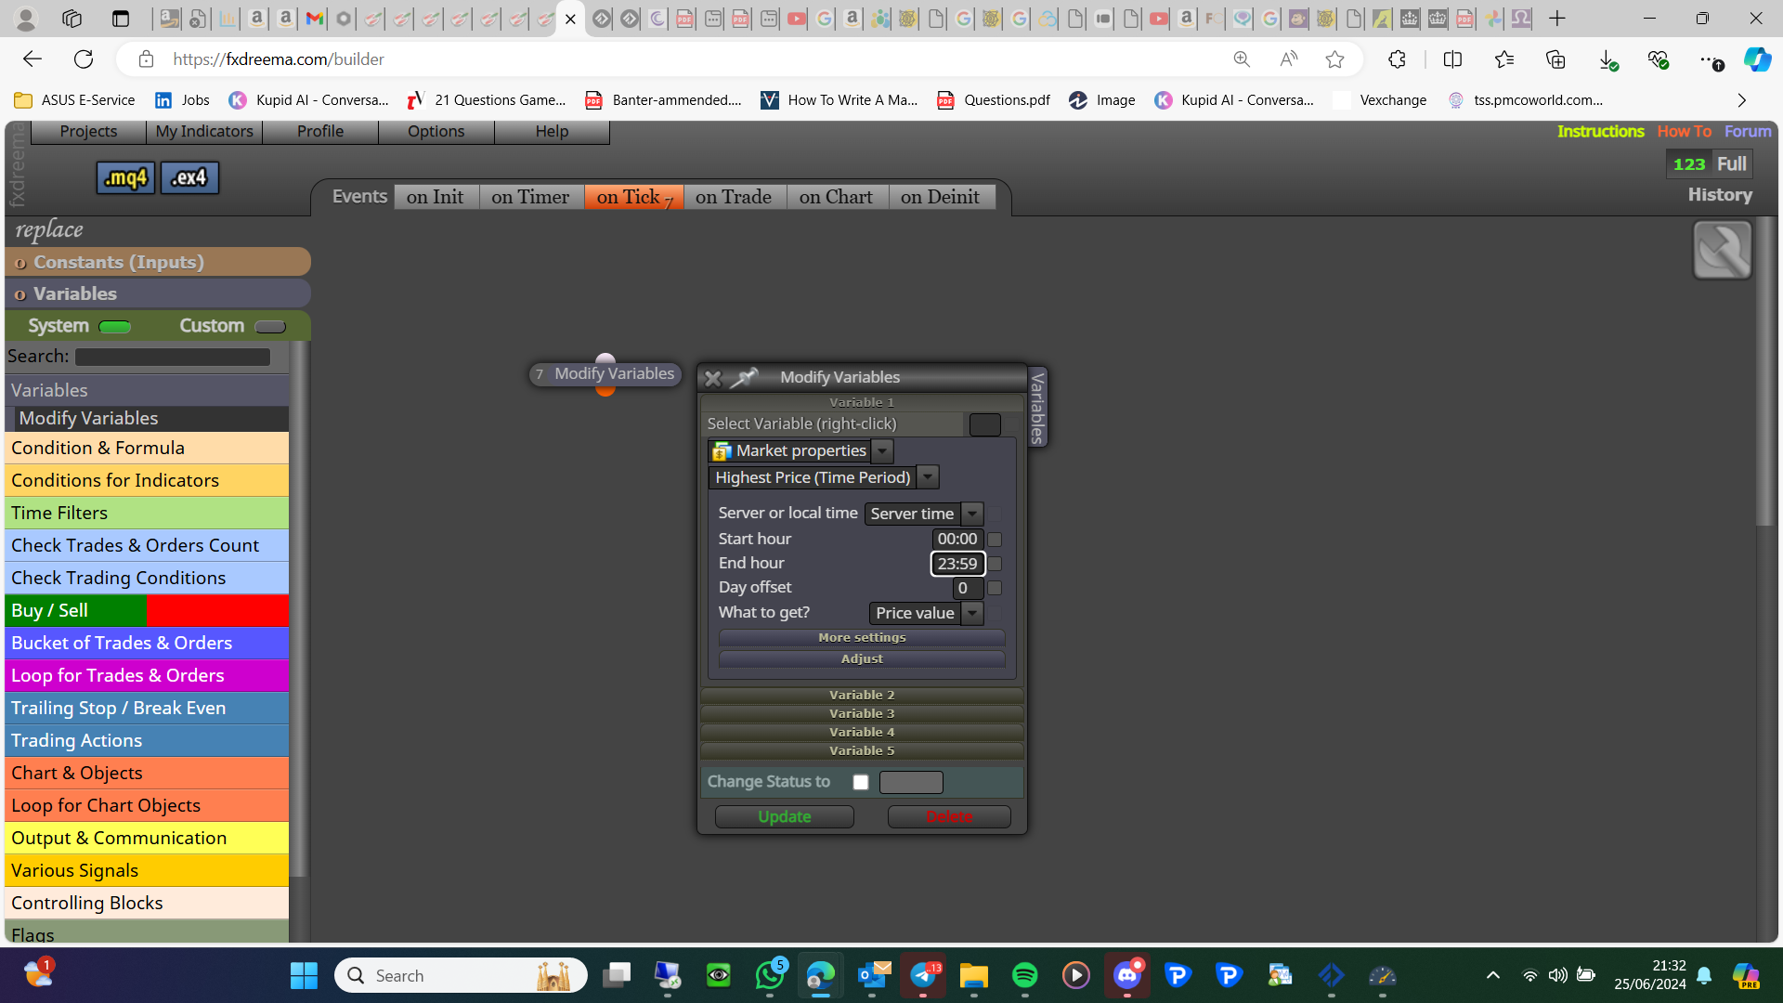1783x1003 pixels.
Task: Click the green Update button
Action: 785,816
